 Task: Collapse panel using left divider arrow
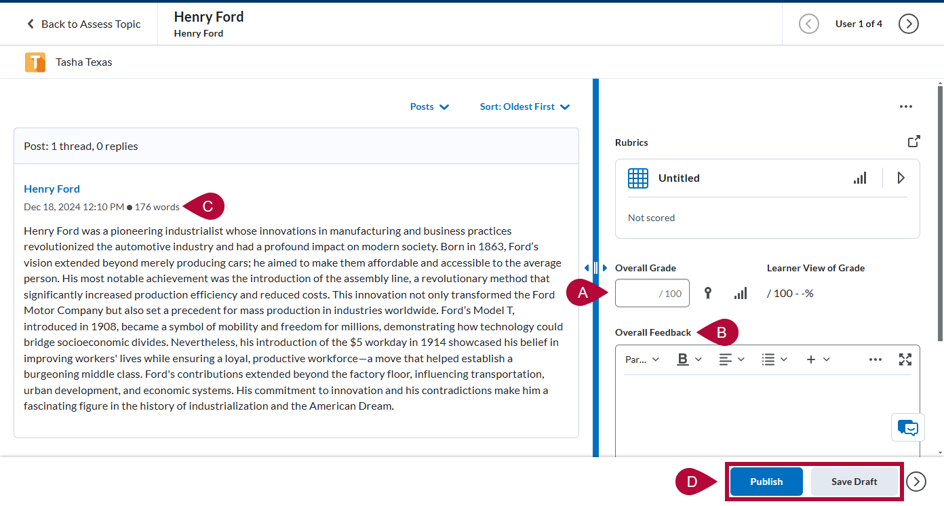point(587,268)
